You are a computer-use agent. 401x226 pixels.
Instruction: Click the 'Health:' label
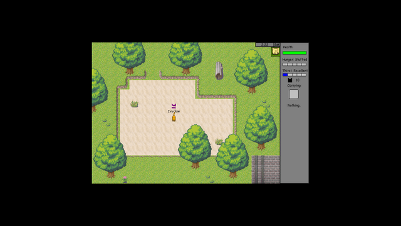[x=288, y=47]
